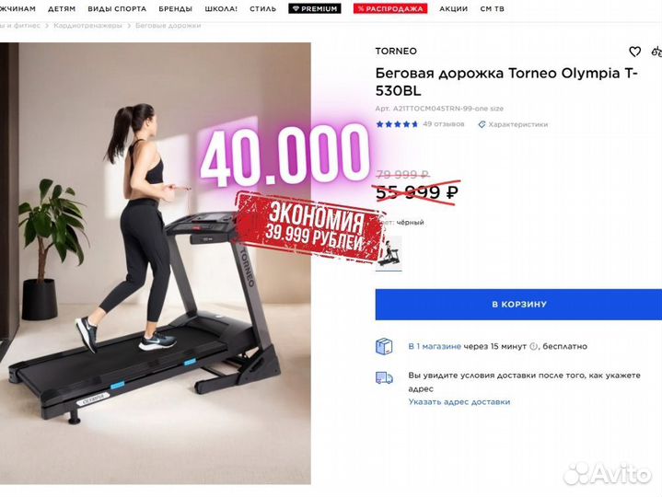Open the РАСПРОДАЖА sale menu
This screenshot has width=662, height=497.
[x=390, y=8]
